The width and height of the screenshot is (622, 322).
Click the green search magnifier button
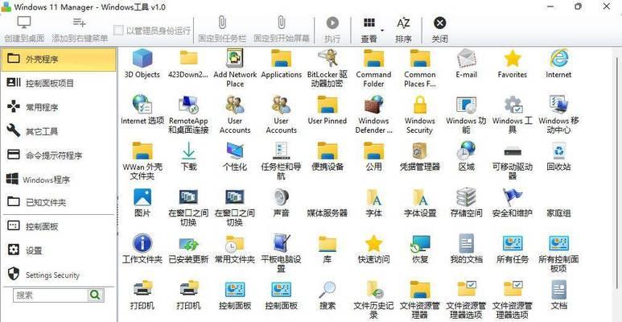tap(96, 295)
